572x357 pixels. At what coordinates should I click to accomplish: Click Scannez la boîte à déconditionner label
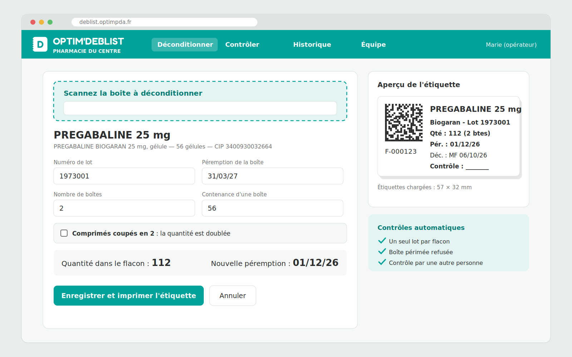[x=133, y=93]
